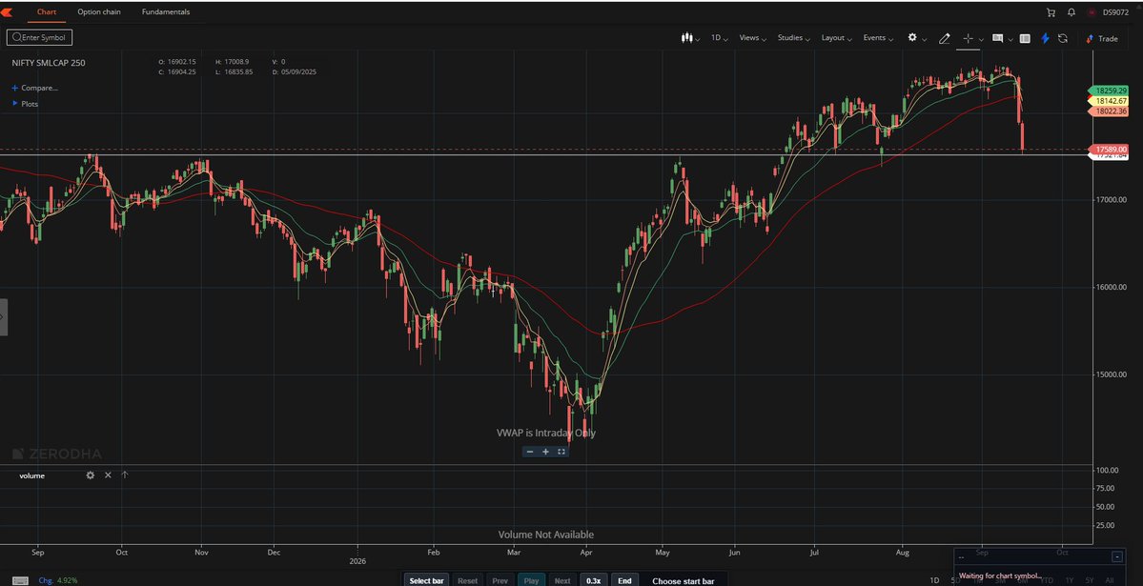The image size is (1143, 586).
Task: Open the Views menu
Action: [753, 38]
